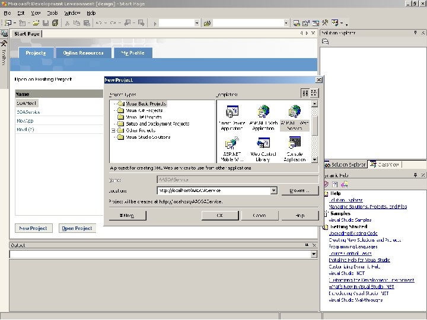Click the Paste toolbar icon

[x=87, y=23]
